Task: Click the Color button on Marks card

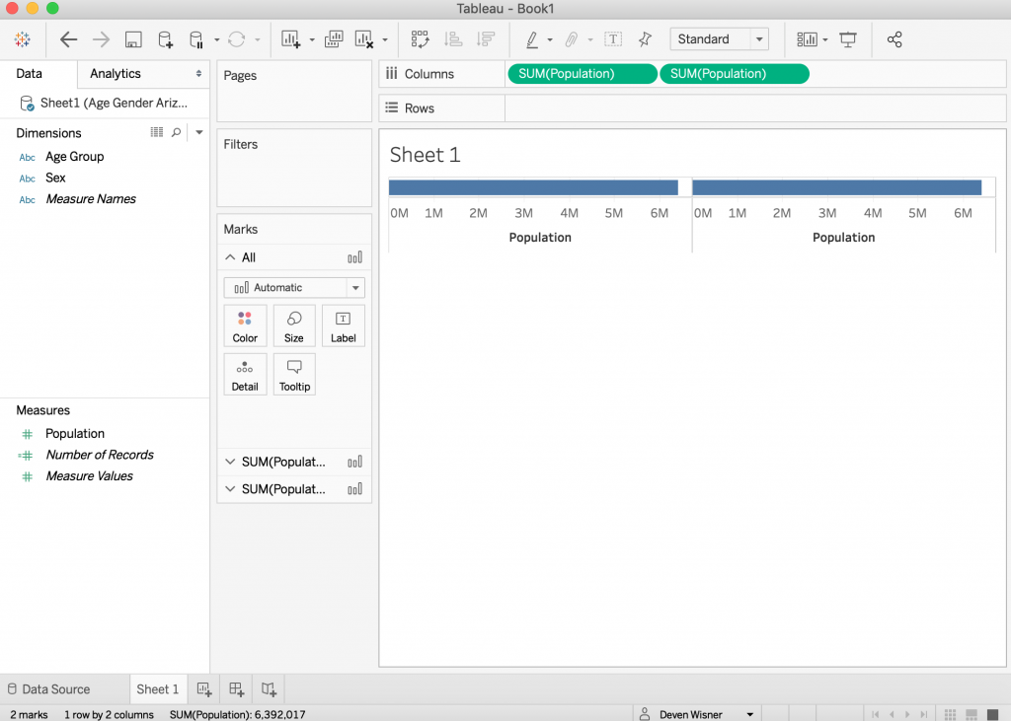Action: [x=245, y=325]
